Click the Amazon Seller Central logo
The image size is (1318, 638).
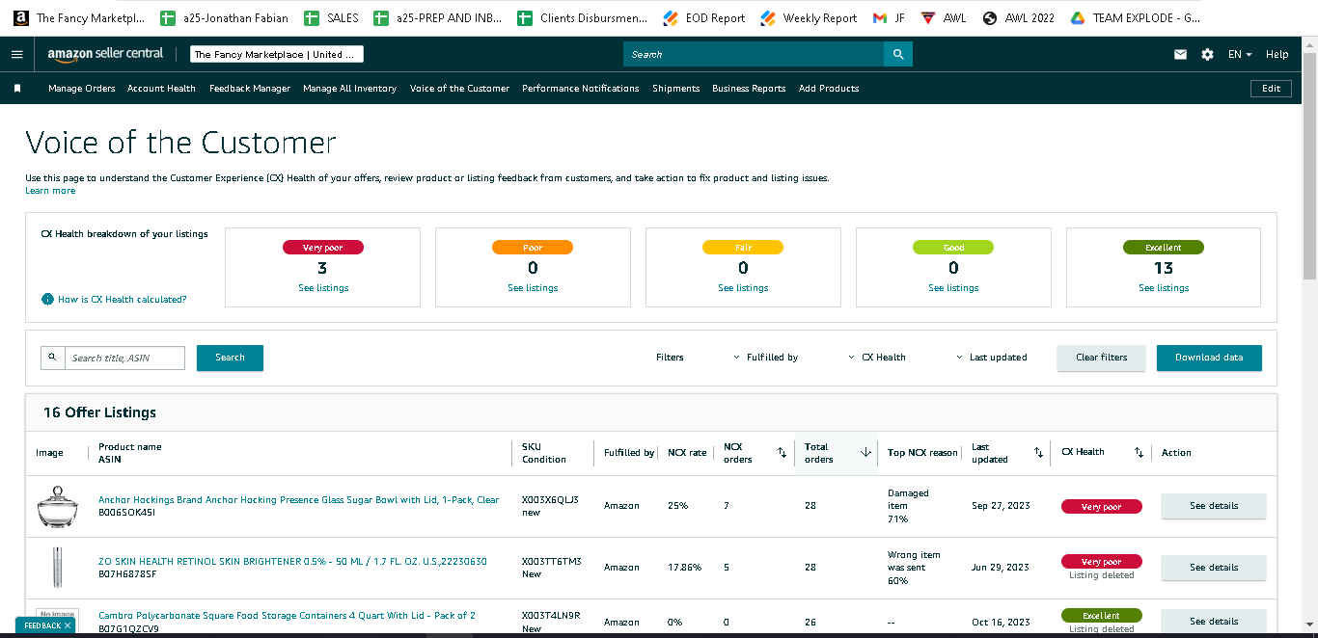[x=105, y=54]
